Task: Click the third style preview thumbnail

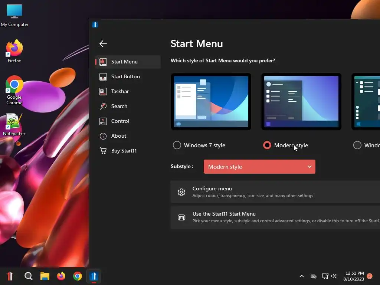Action: (366, 102)
